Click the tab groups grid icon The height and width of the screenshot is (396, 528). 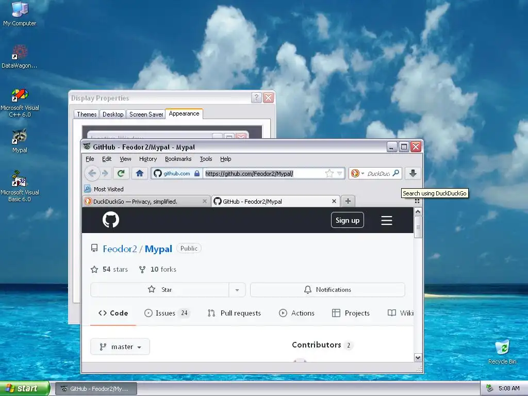417,201
